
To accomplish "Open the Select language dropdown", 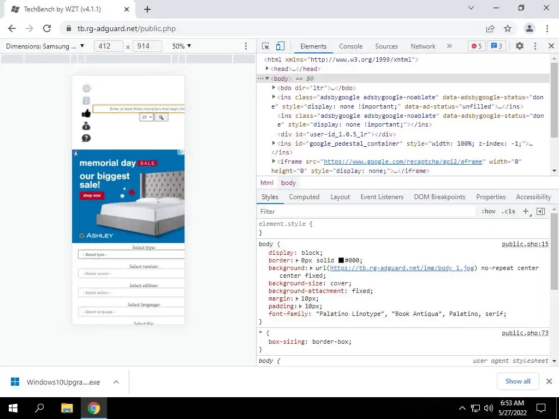I will 131,312.
